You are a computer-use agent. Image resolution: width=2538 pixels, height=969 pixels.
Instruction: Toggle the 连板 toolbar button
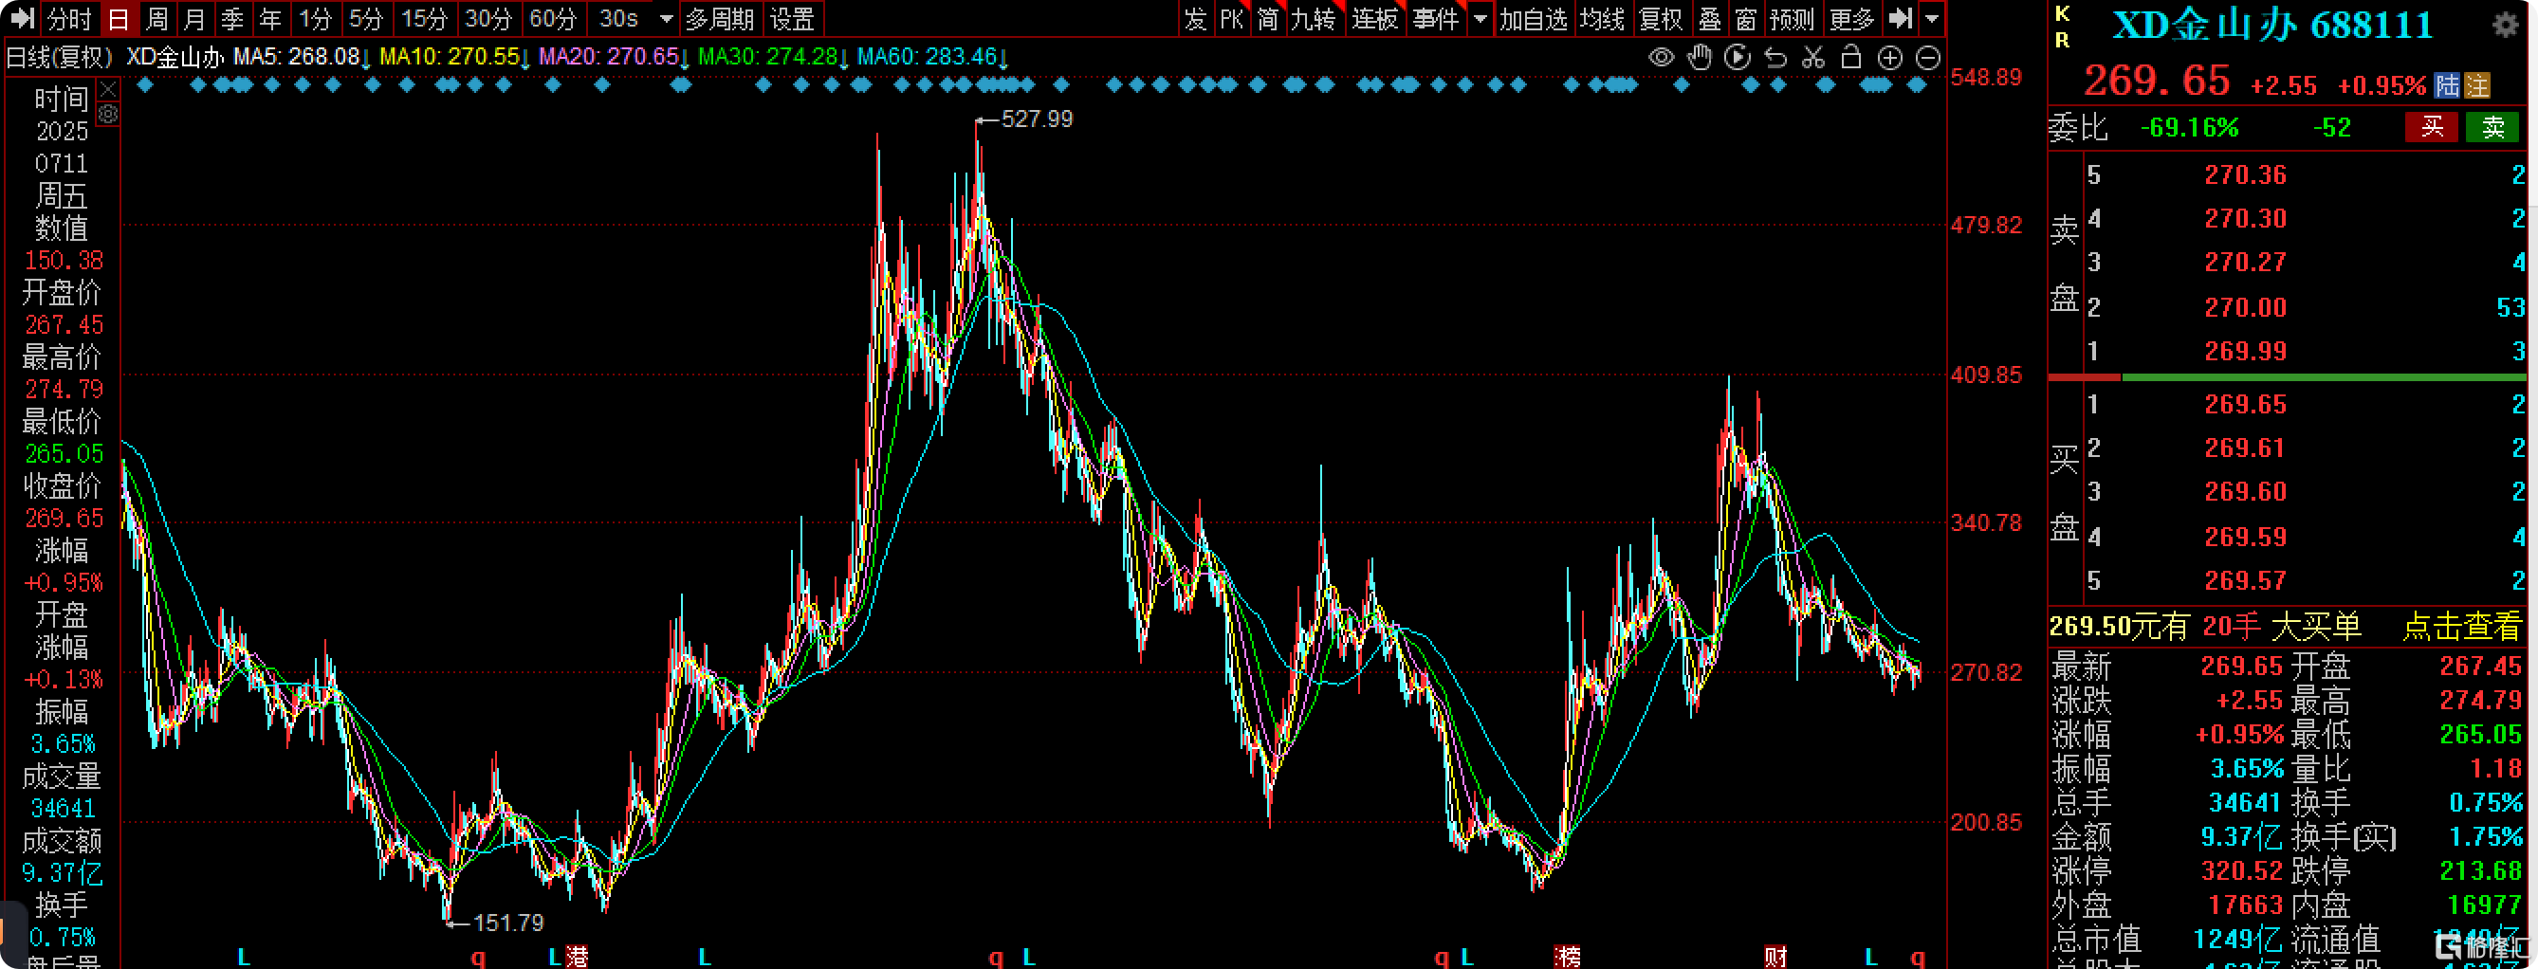1375,18
